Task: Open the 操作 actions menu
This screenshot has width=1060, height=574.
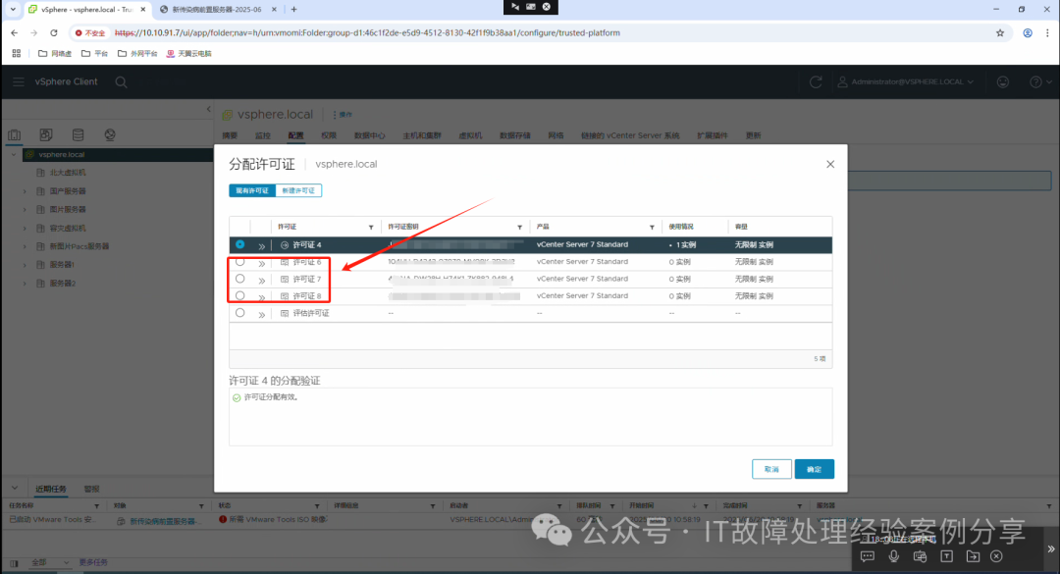Action: pos(343,115)
